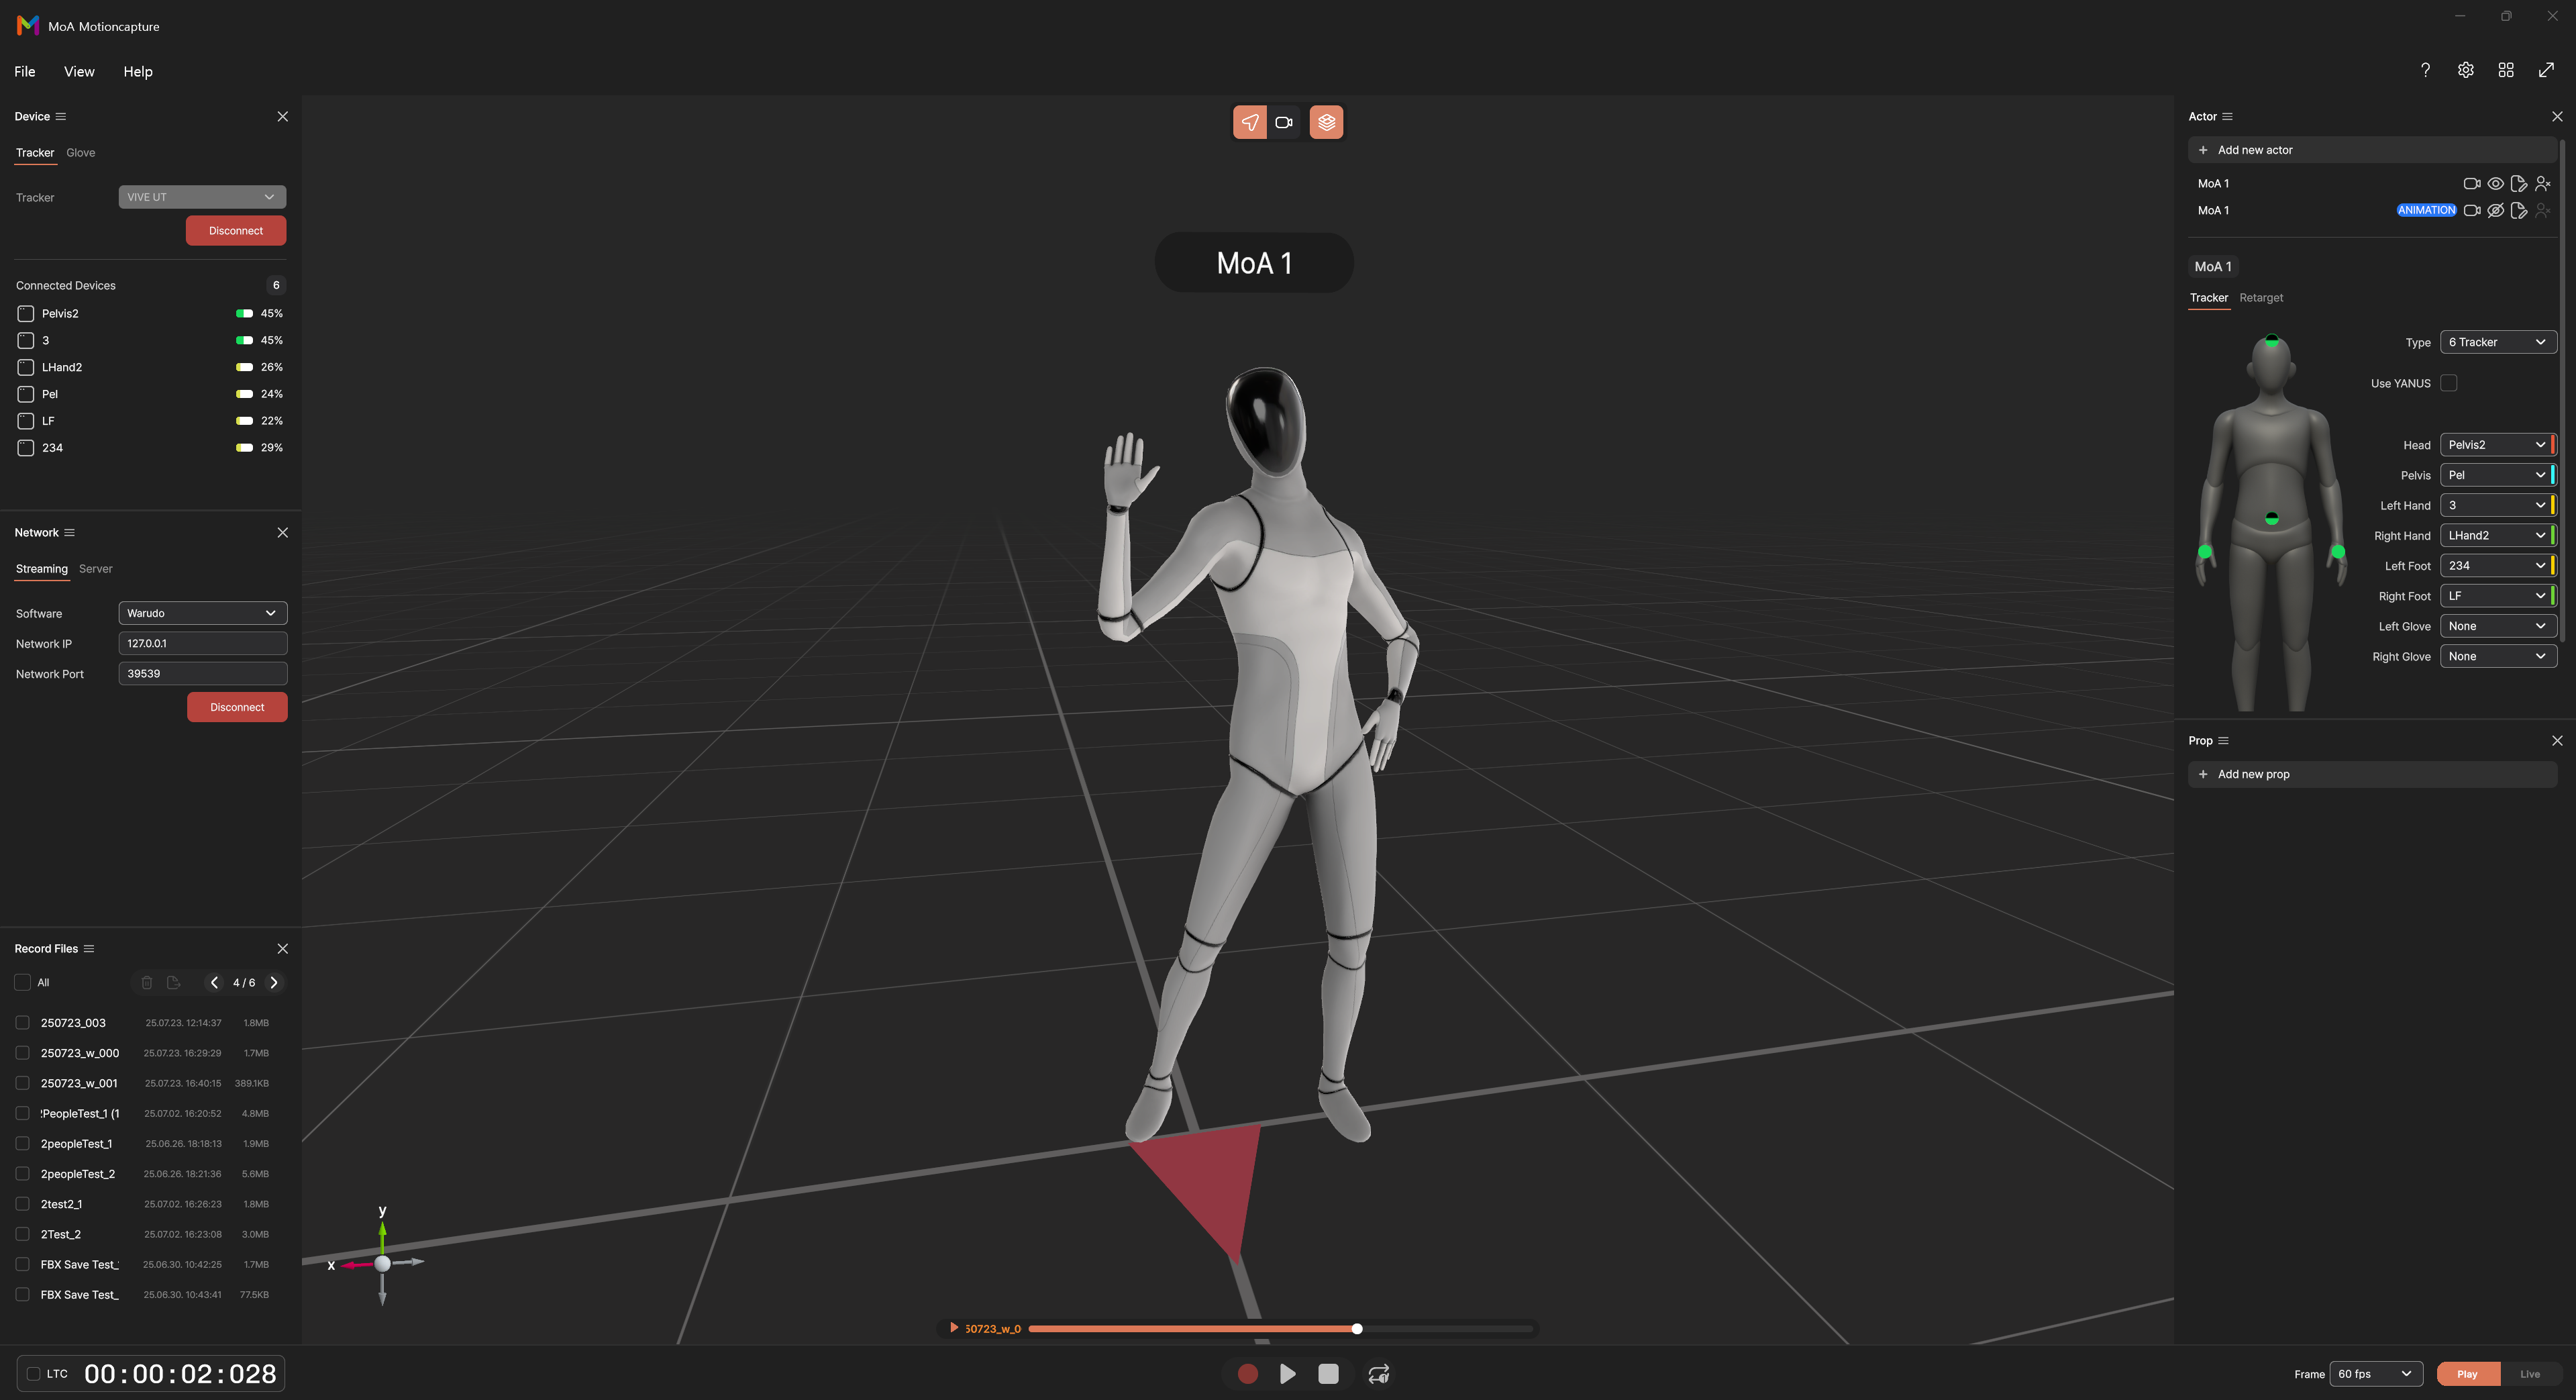This screenshot has height=1400, width=2576.
Task: Toggle the camera view icon in viewport toolbar
Action: 1284,122
